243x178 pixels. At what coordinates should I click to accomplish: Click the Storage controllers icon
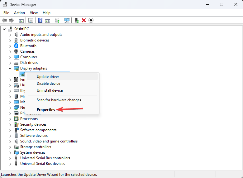point(16,147)
